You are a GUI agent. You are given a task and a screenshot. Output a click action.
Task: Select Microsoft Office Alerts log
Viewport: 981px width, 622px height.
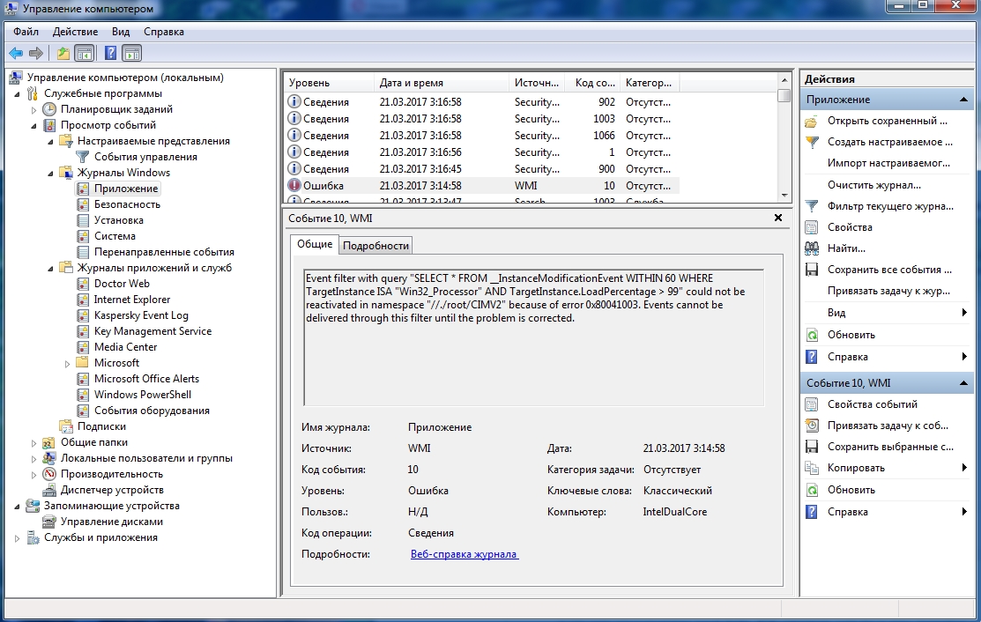[146, 379]
